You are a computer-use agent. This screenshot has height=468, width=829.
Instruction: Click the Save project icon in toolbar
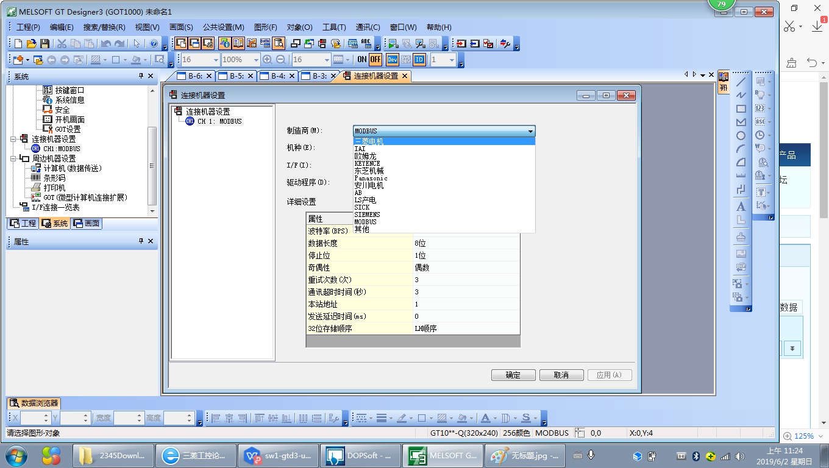pos(44,44)
